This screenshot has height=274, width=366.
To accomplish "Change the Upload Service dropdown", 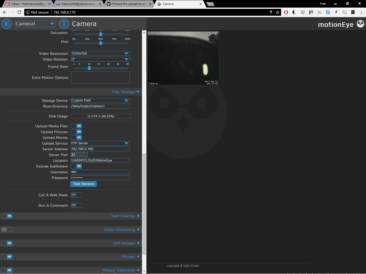I will pos(100,143).
